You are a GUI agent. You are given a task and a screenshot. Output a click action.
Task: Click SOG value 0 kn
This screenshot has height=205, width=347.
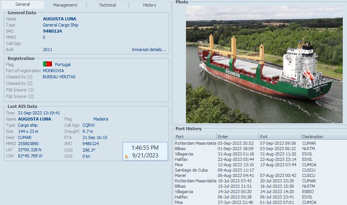tap(86, 156)
